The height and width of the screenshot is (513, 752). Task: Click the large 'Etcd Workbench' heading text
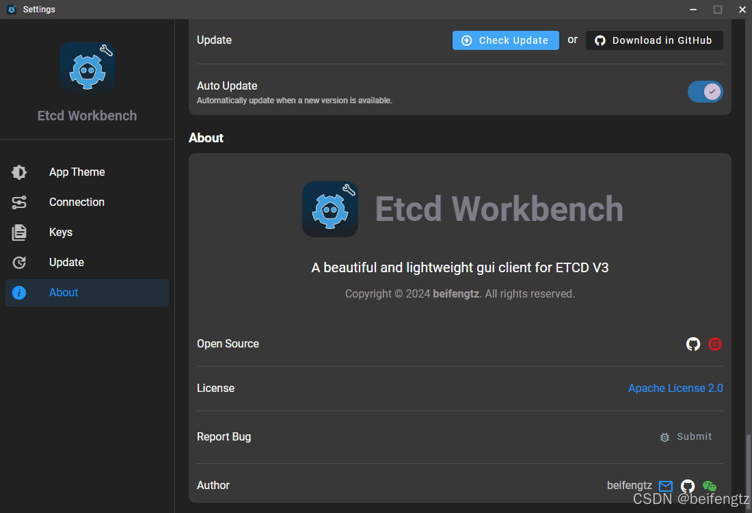[x=499, y=209]
